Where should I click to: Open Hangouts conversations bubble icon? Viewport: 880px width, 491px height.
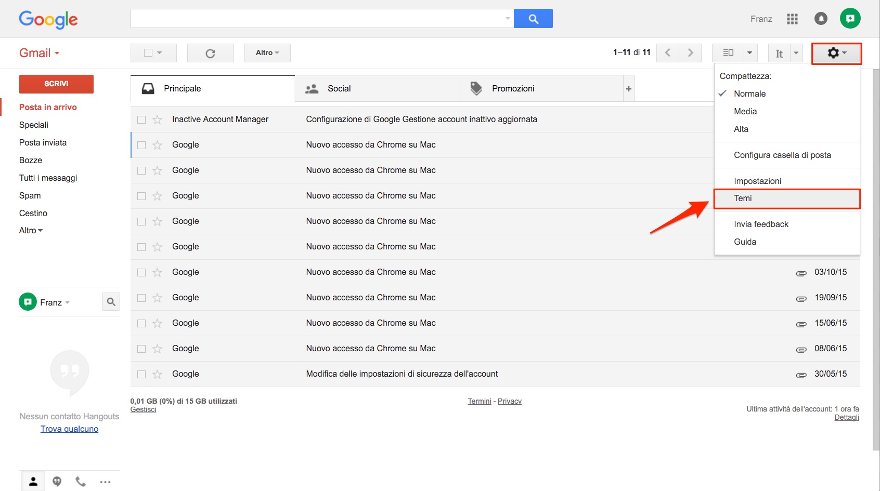click(x=57, y=482)
